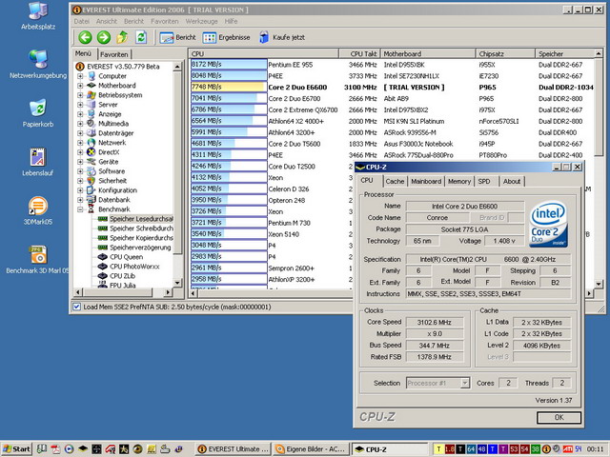610x457 pixels.
Task: Switch to the Favoriten sidebar tab
Action: tap(114, 54)
